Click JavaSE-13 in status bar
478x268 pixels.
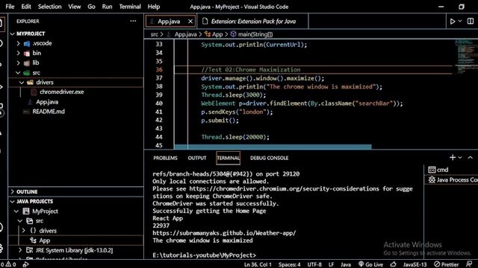click(415, 265)
